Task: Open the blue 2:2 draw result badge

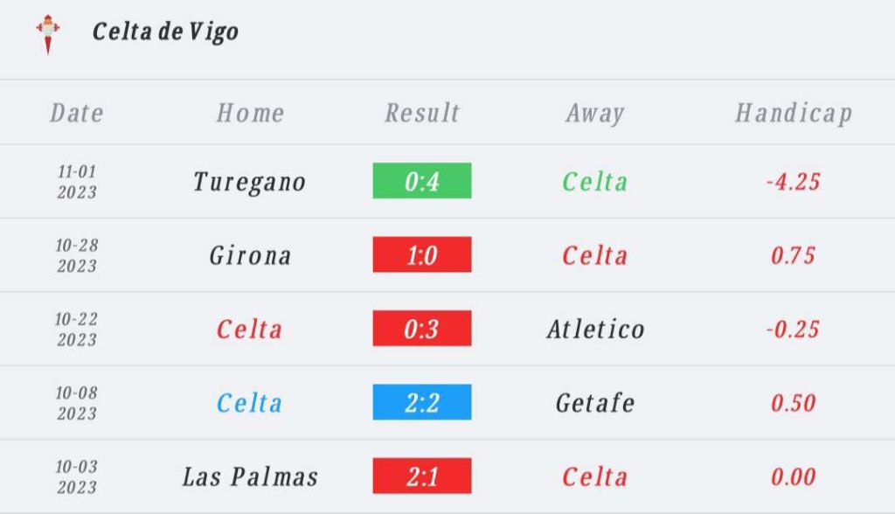Action: 422,402
